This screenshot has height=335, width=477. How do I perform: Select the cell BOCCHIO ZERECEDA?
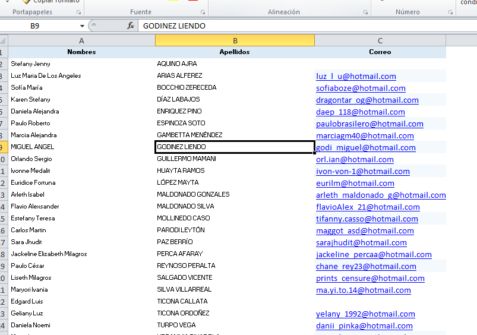tap(235, 88)
